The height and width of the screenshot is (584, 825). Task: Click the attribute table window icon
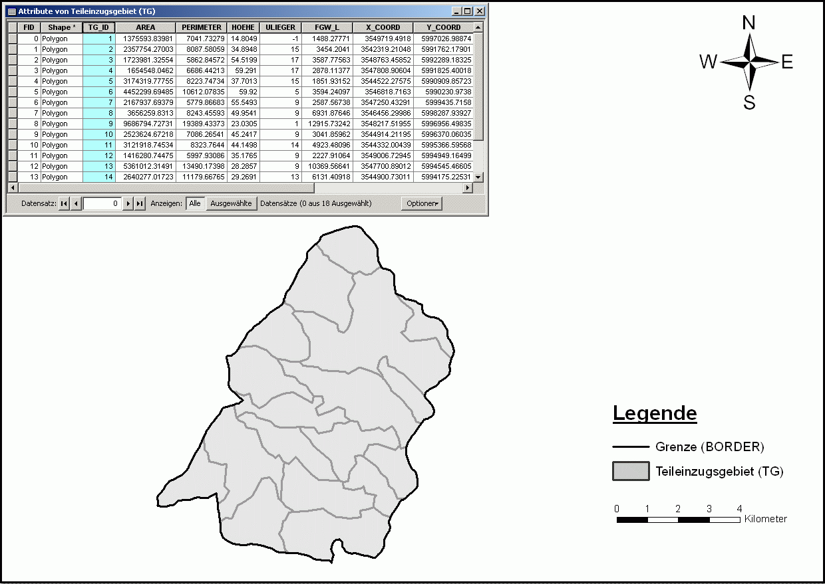11,11
